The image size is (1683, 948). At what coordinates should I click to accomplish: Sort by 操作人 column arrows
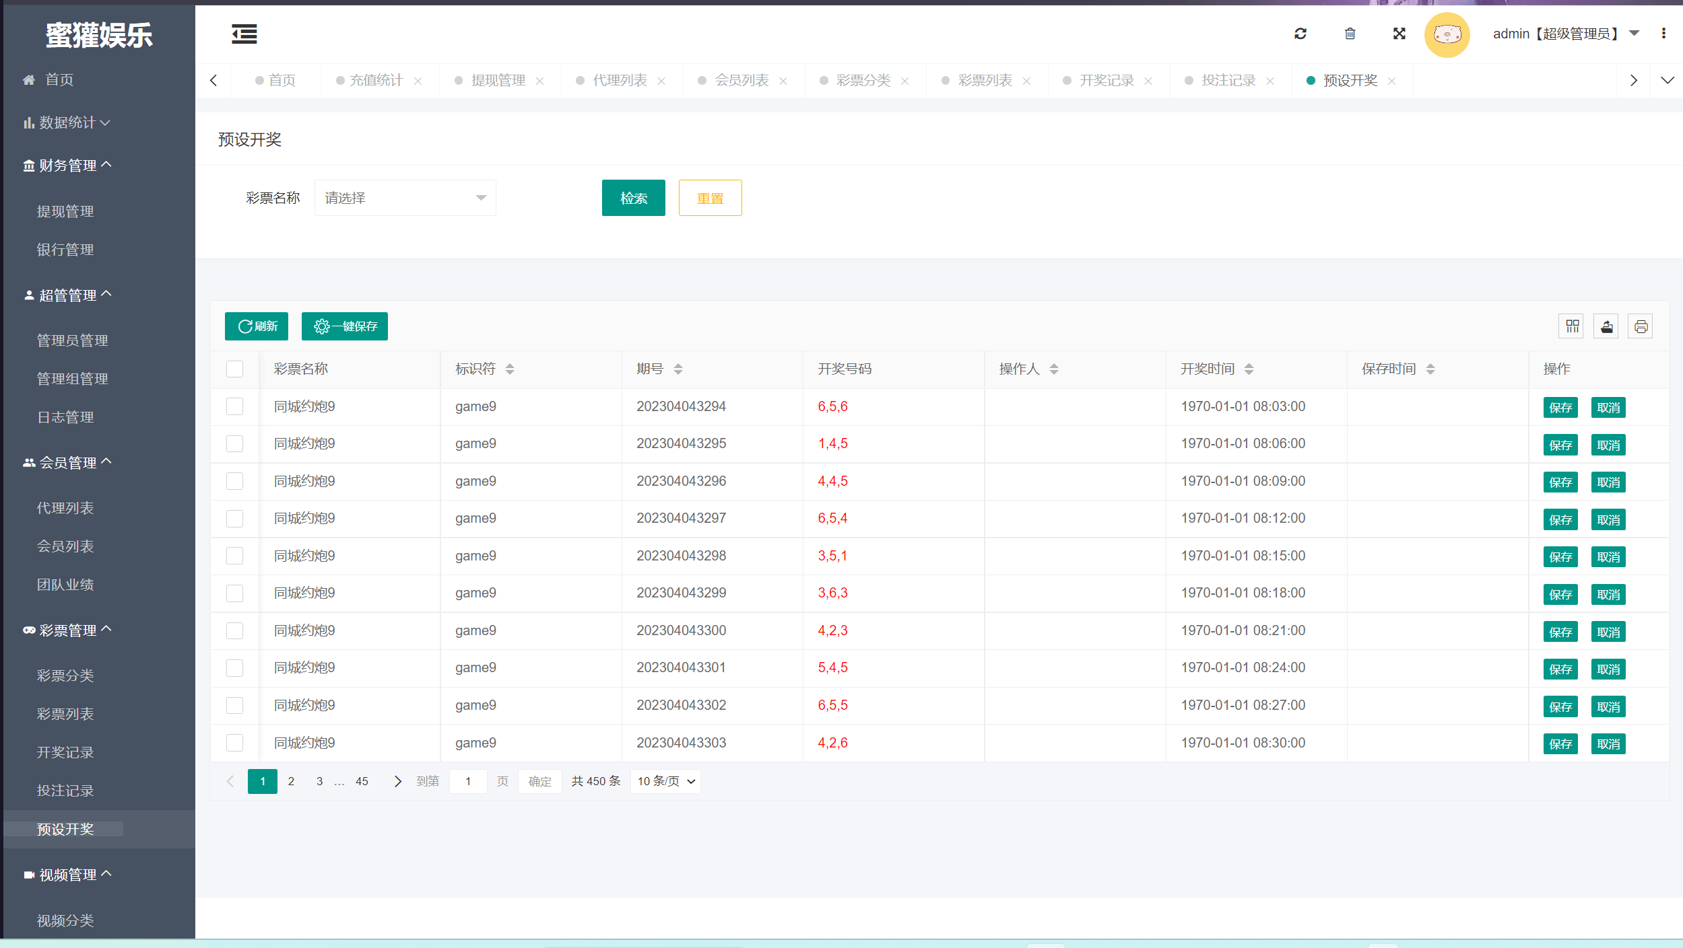[1054, 369]
